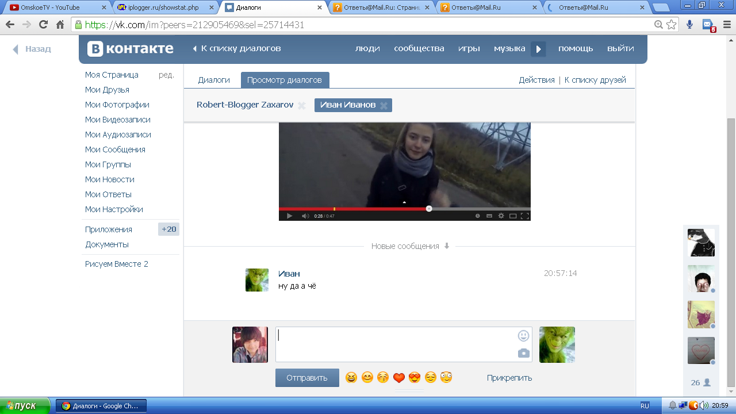Viewport: 736px width, 414px height.
Task: Bookmark this page with the star
Action: (x=671, y=25)
